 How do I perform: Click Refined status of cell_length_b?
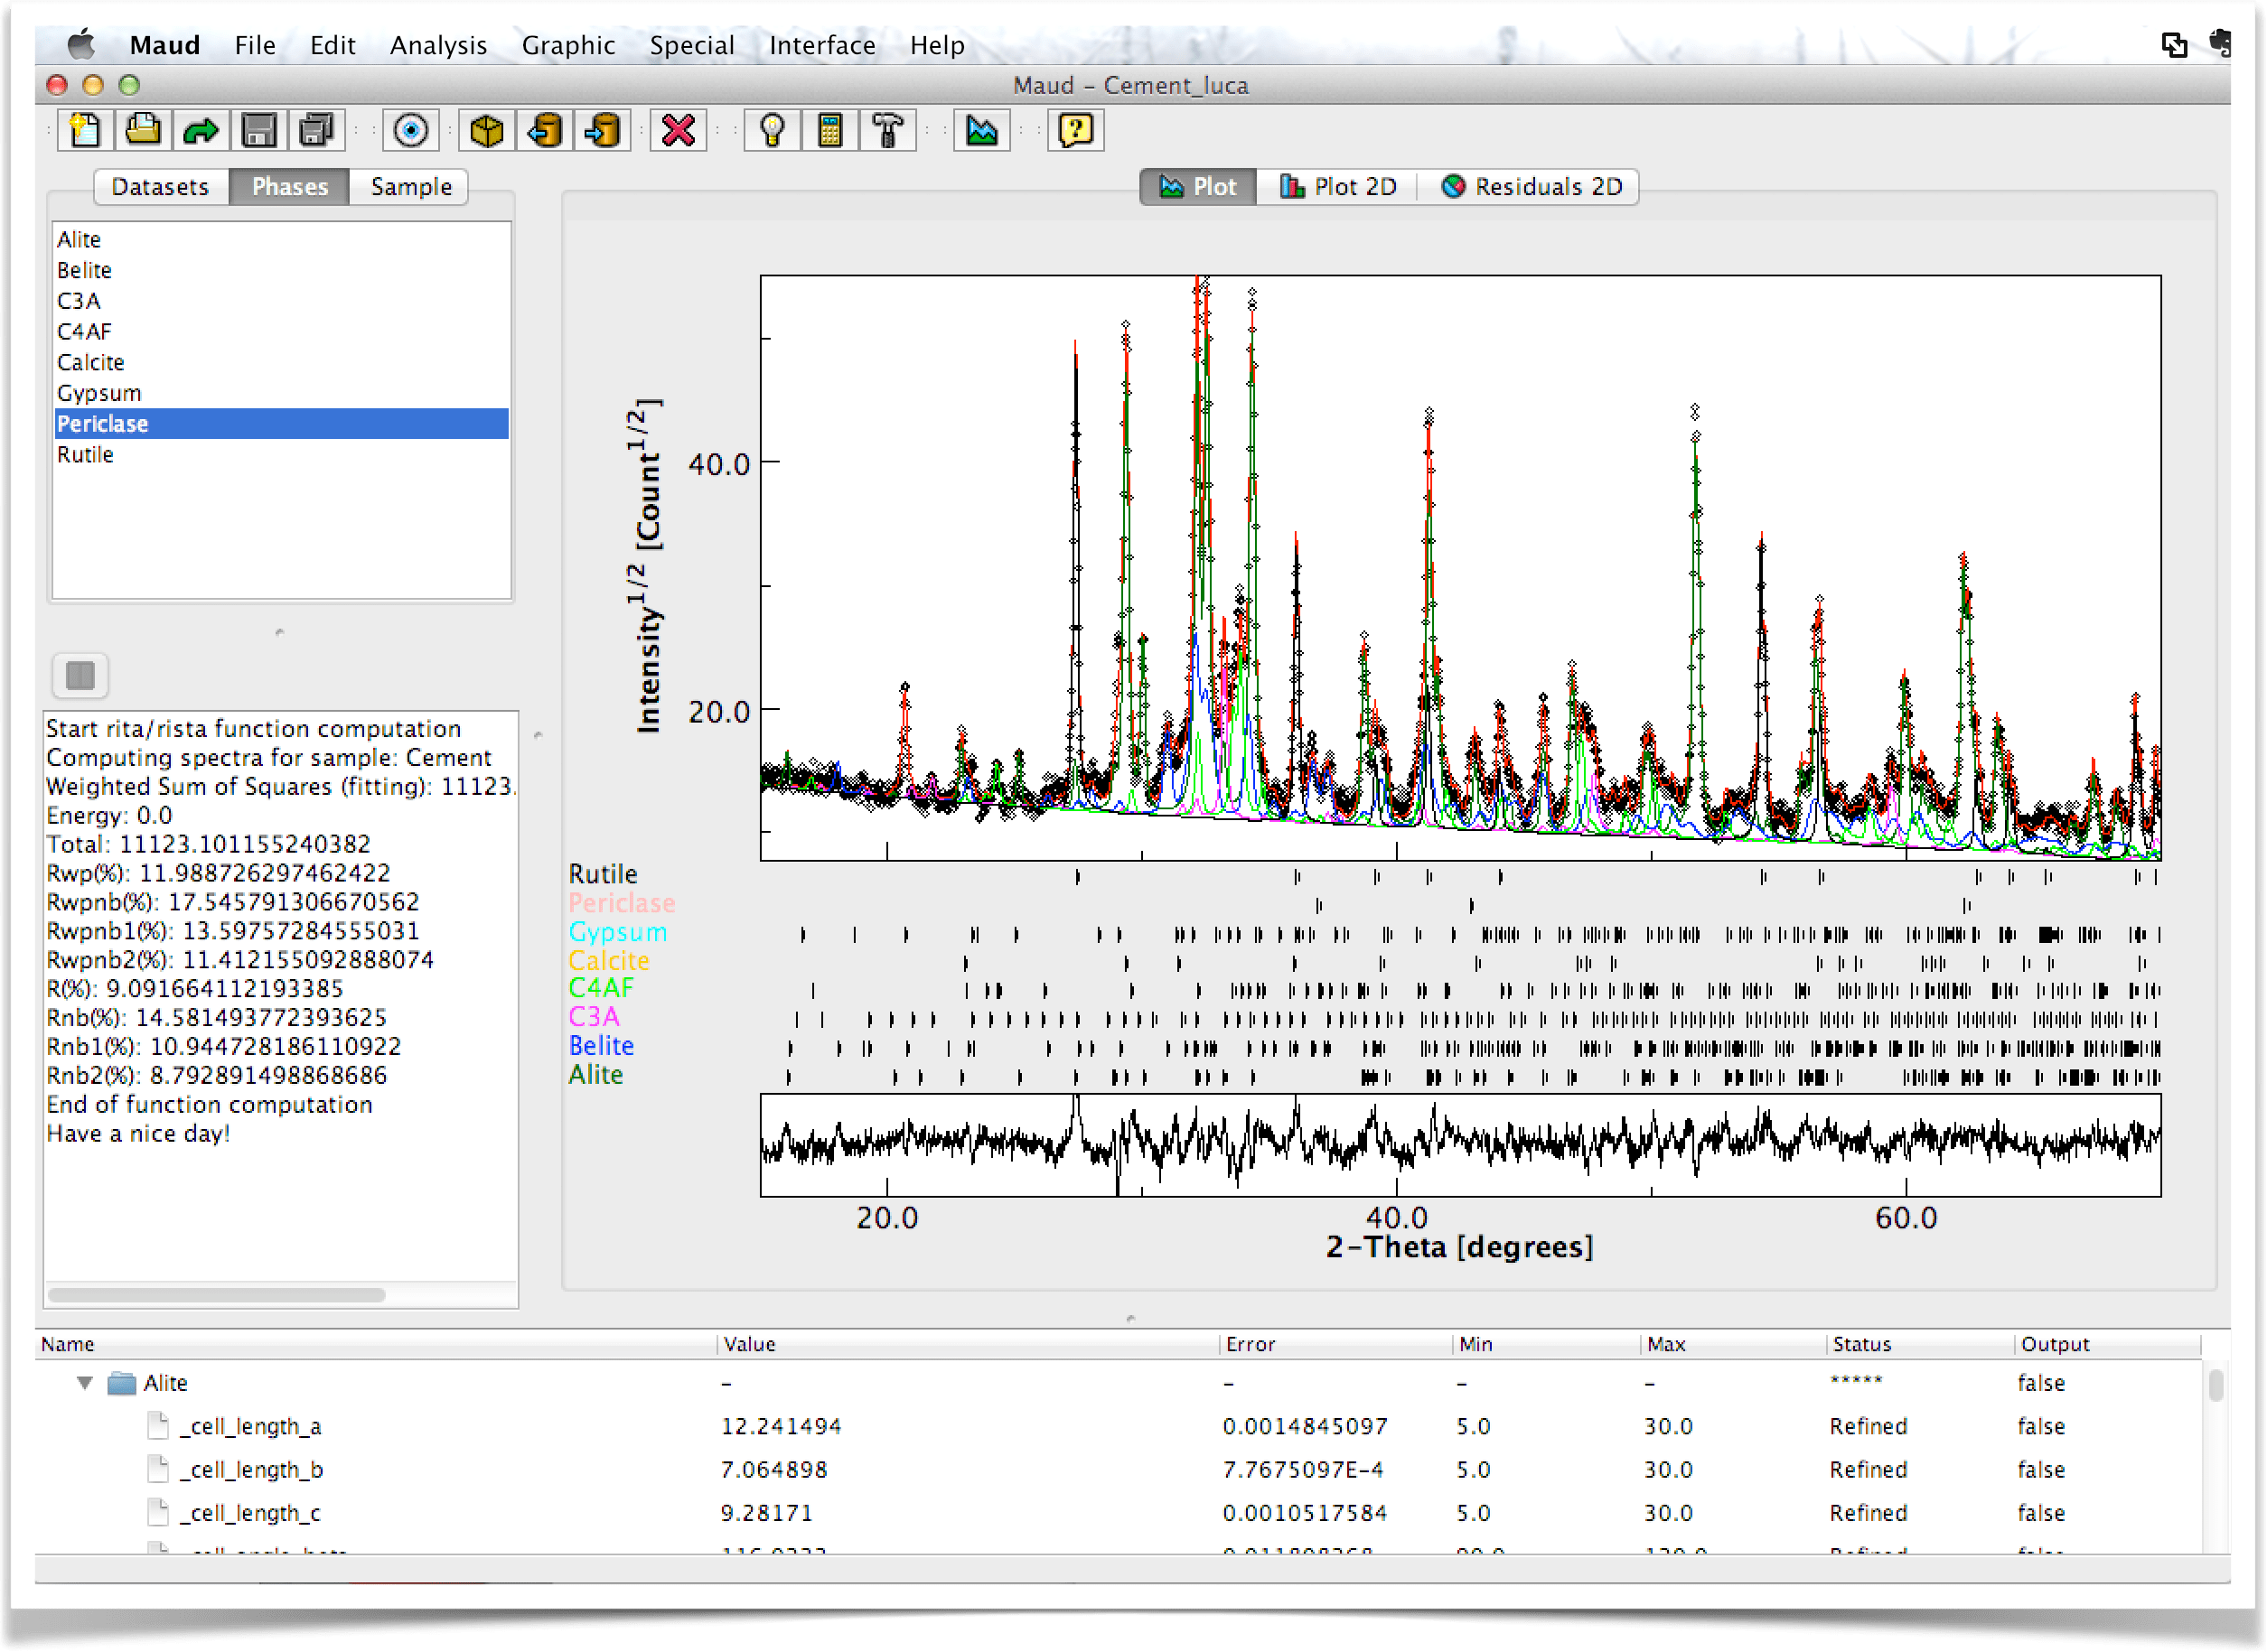[x=1867, y=1469]
